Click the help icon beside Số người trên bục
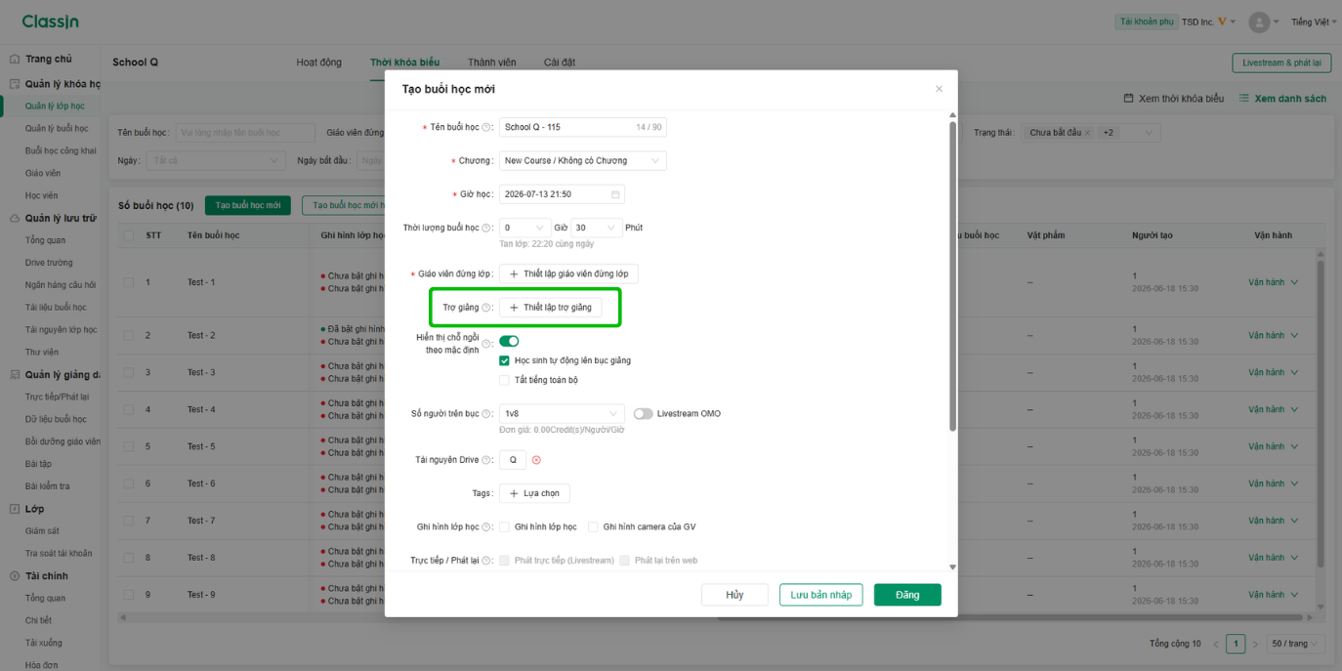1342x671 pixels. (486, 414)
